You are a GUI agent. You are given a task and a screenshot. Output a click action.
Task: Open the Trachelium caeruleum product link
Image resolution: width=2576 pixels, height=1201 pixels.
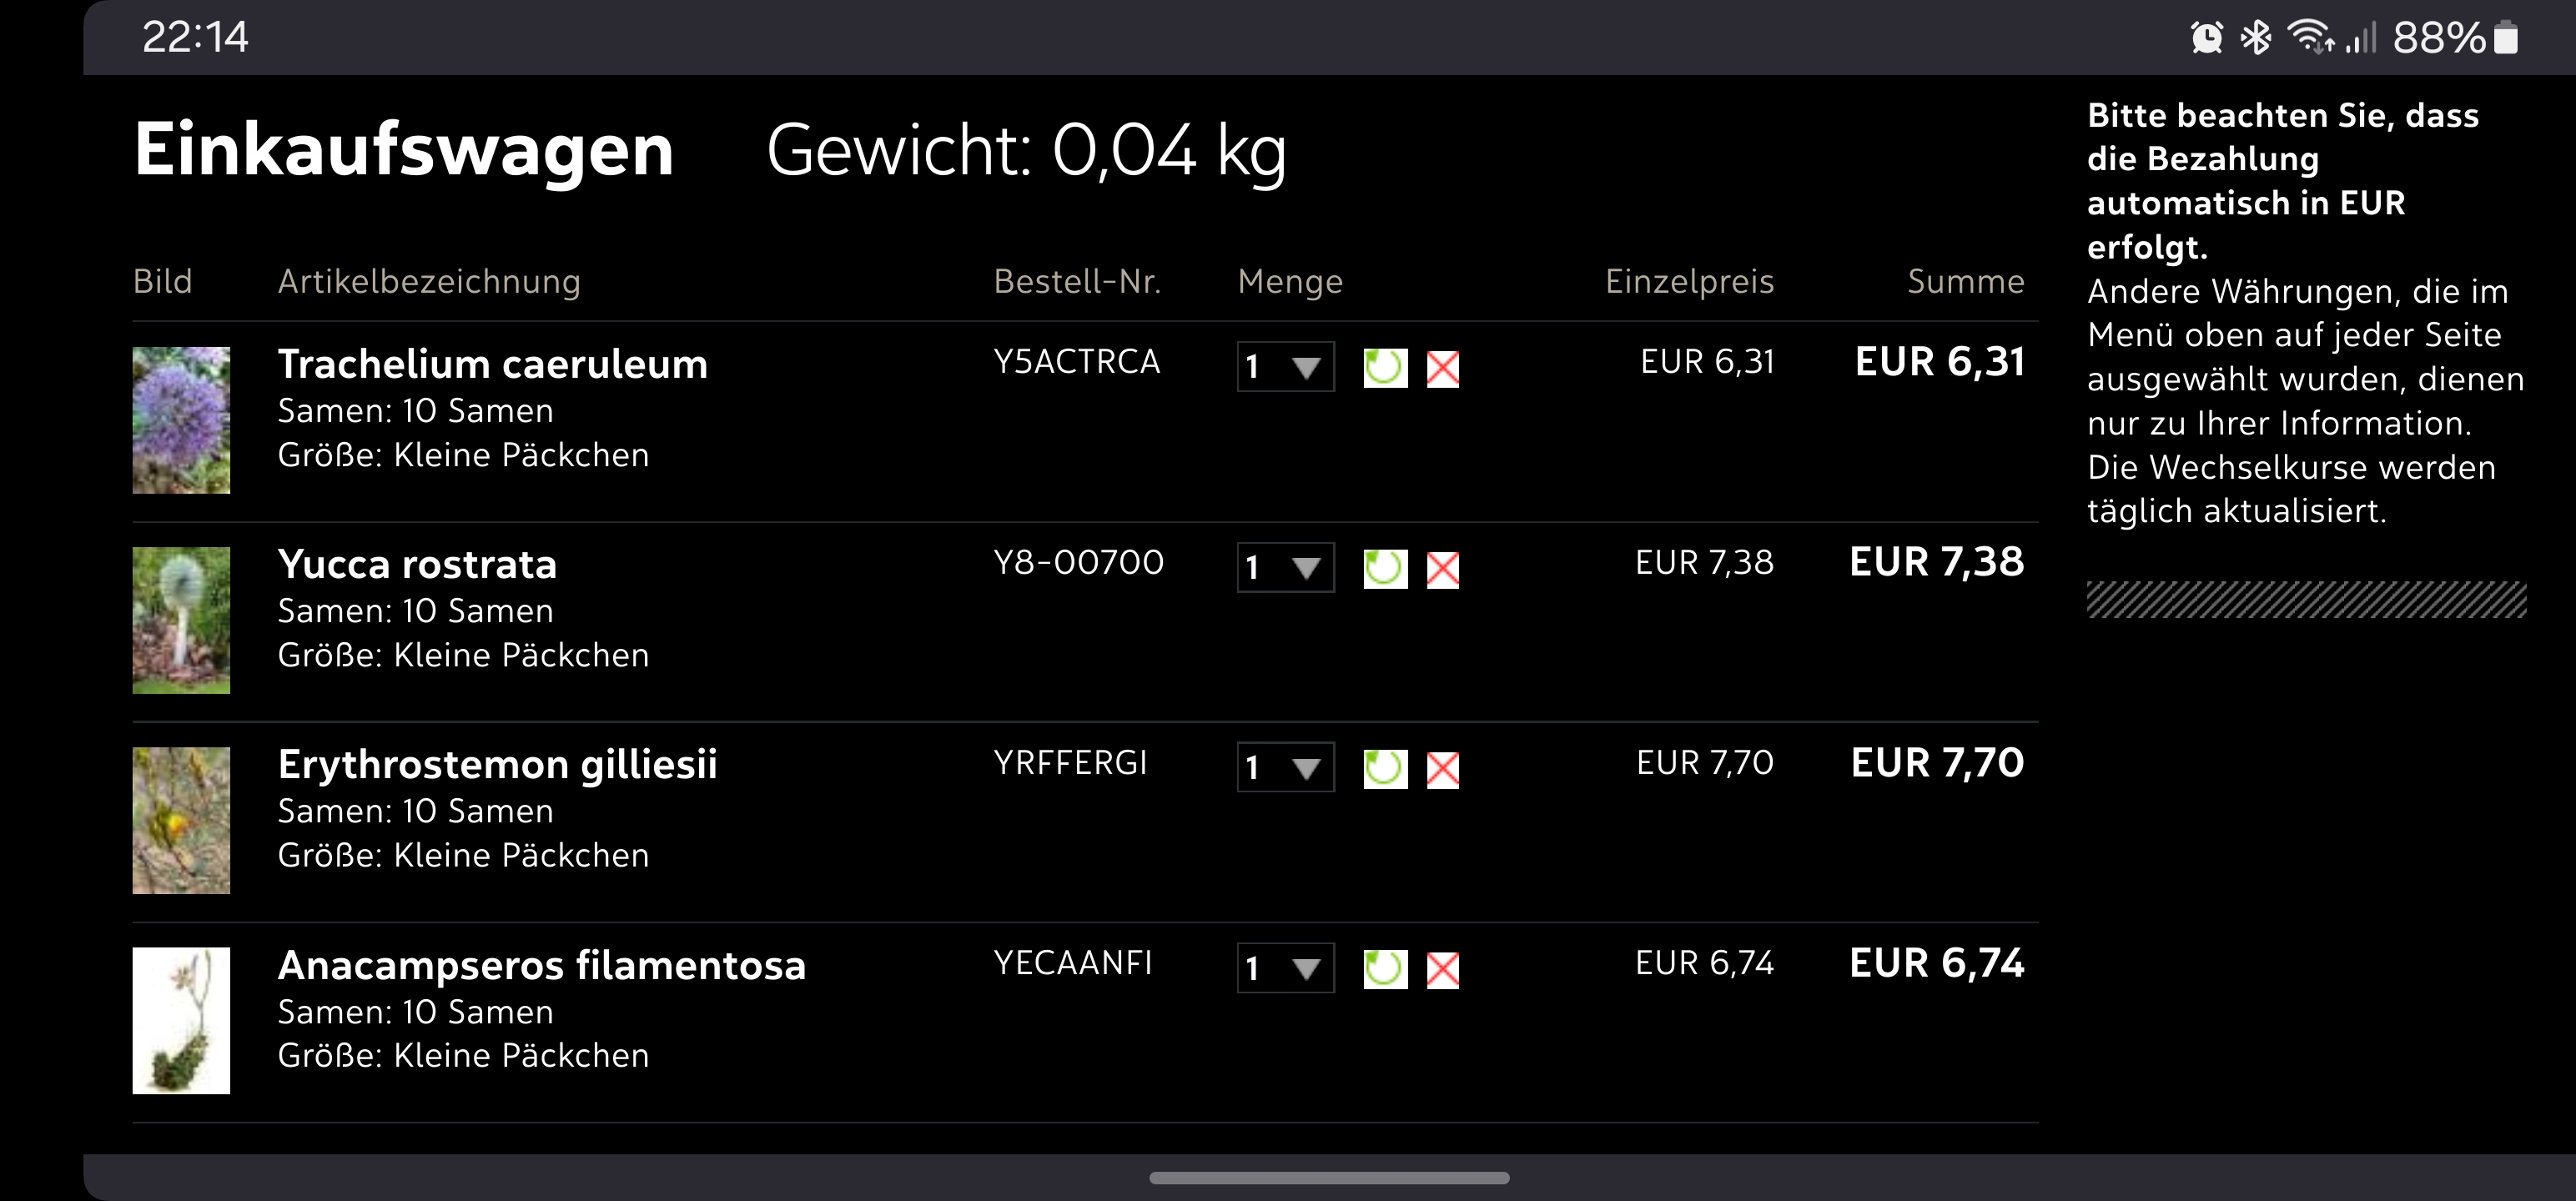pos(492,364)
